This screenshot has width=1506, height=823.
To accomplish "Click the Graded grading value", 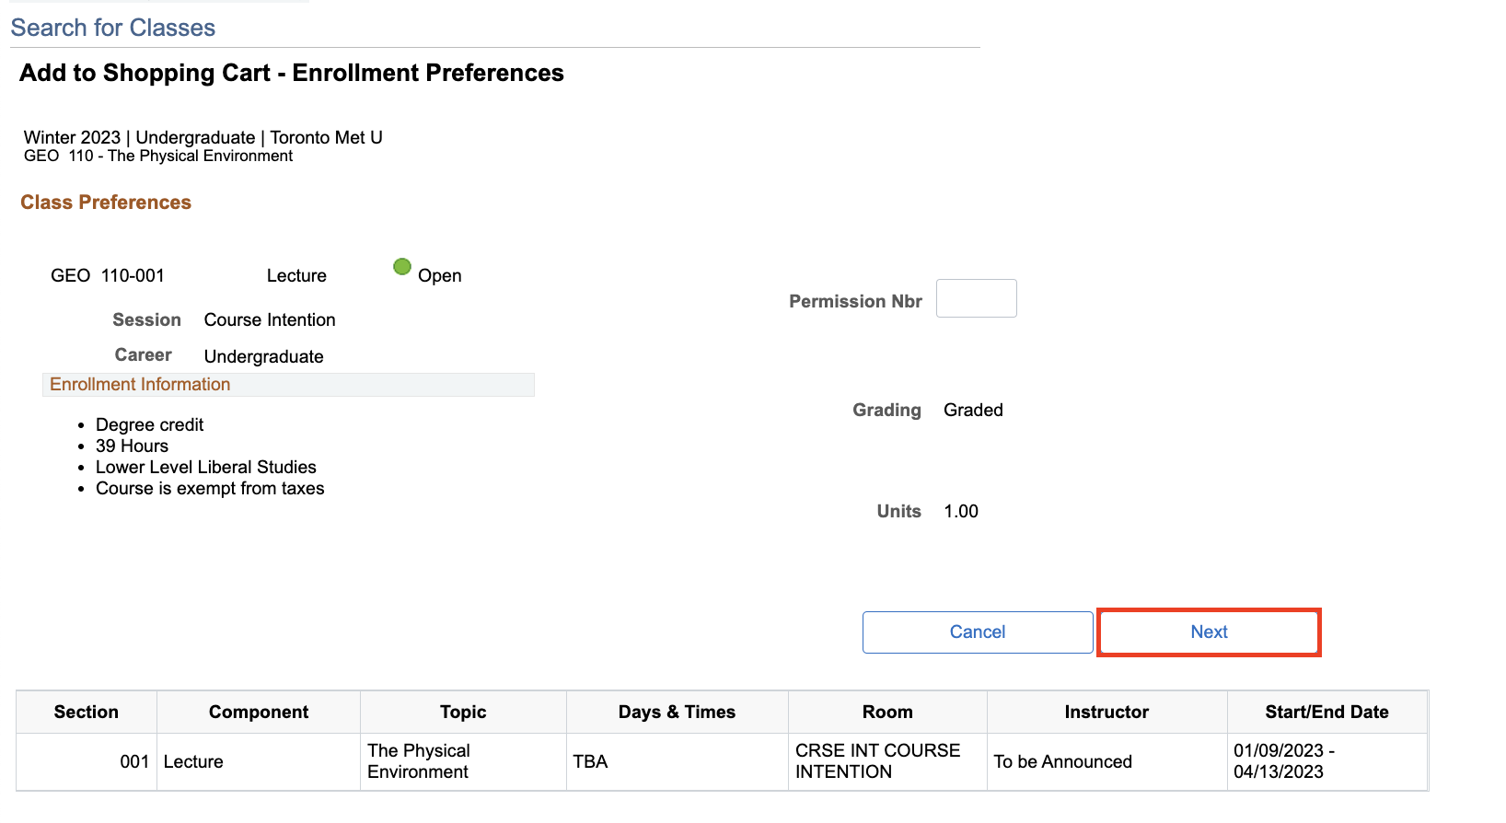I will pyautogui.click(x=973, y=411).
